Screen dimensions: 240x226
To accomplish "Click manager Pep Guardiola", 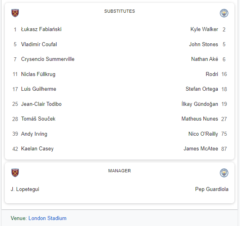I will click(212, 189).
